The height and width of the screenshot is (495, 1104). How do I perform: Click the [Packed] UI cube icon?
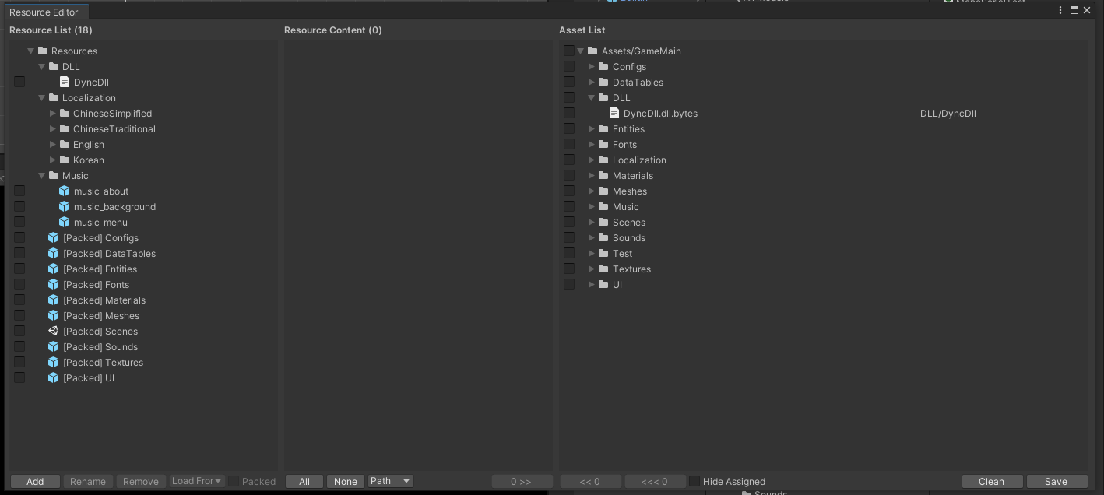click(x=54, y=377)
